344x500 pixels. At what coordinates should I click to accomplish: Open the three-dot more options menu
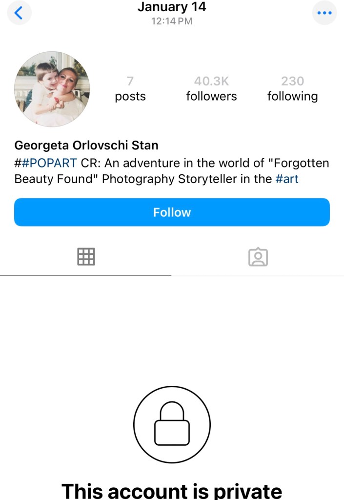pyautogui.click(x=324, y=13)
